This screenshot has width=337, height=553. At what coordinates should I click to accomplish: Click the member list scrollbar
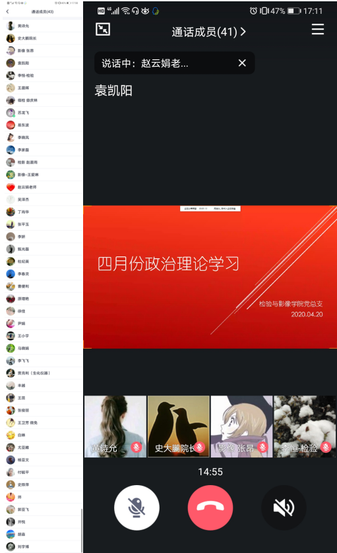[x=82, y=529]
